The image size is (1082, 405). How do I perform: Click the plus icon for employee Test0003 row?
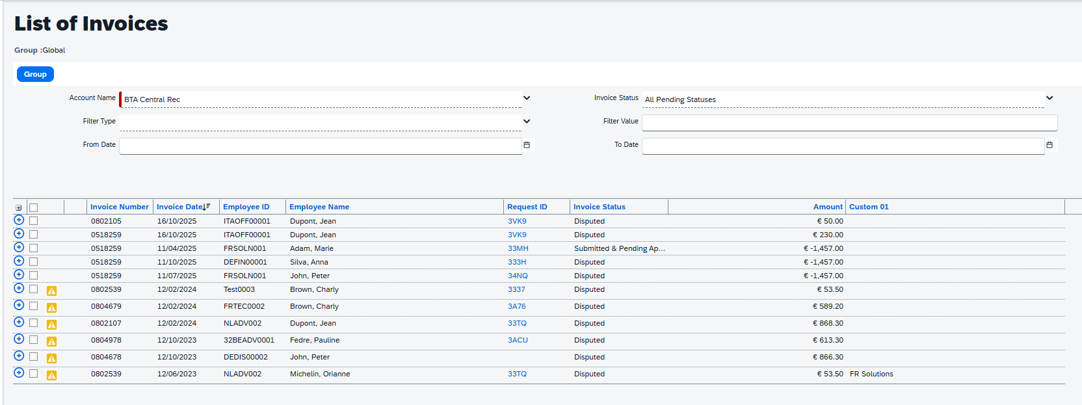pyautogui.click(x=19, y=288)
